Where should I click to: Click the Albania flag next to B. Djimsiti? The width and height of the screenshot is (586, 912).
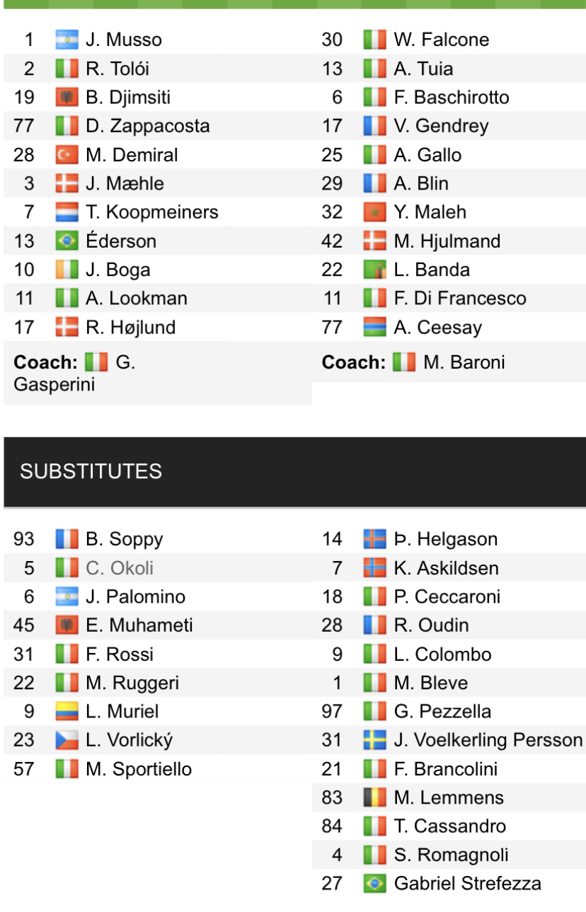tap(67, 97)
